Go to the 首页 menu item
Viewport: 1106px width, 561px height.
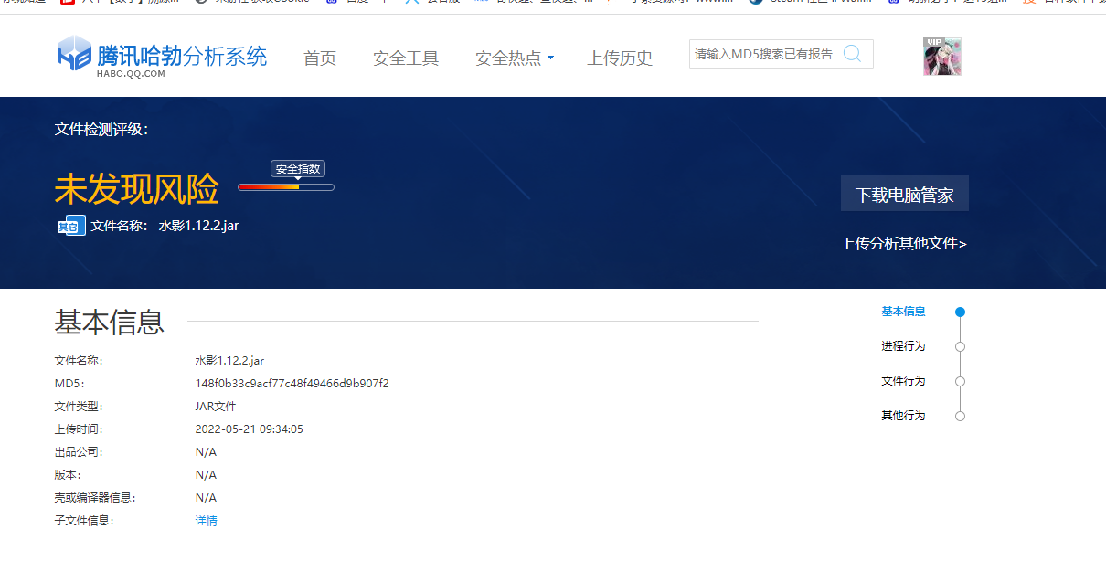tap(320, 58)
